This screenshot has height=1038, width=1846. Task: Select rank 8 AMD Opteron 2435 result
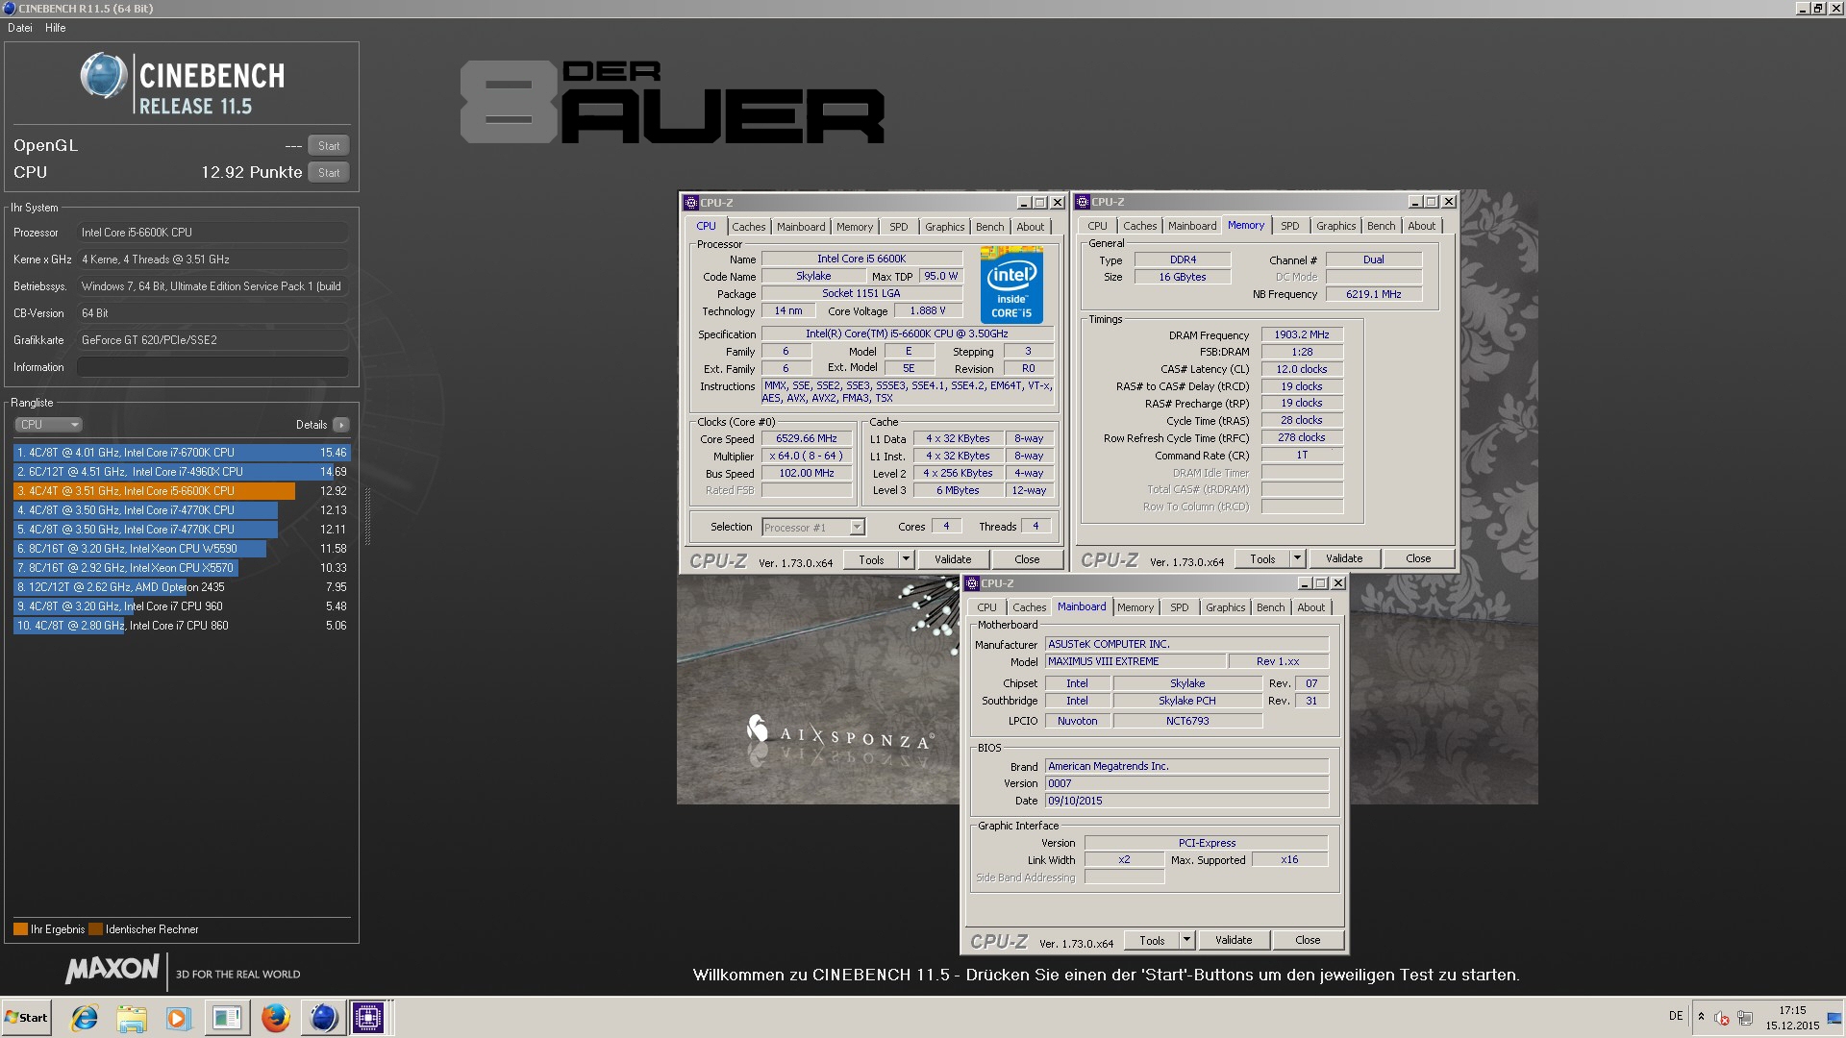tap(182, 587)
